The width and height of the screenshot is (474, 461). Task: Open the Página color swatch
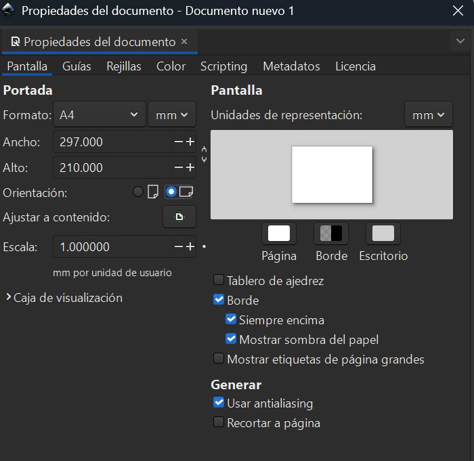pos(279,234)
